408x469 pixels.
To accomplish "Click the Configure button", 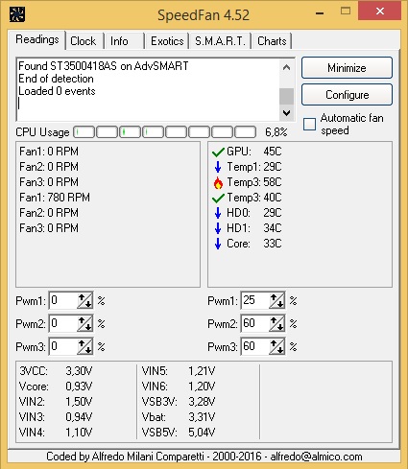I will 347,95.
